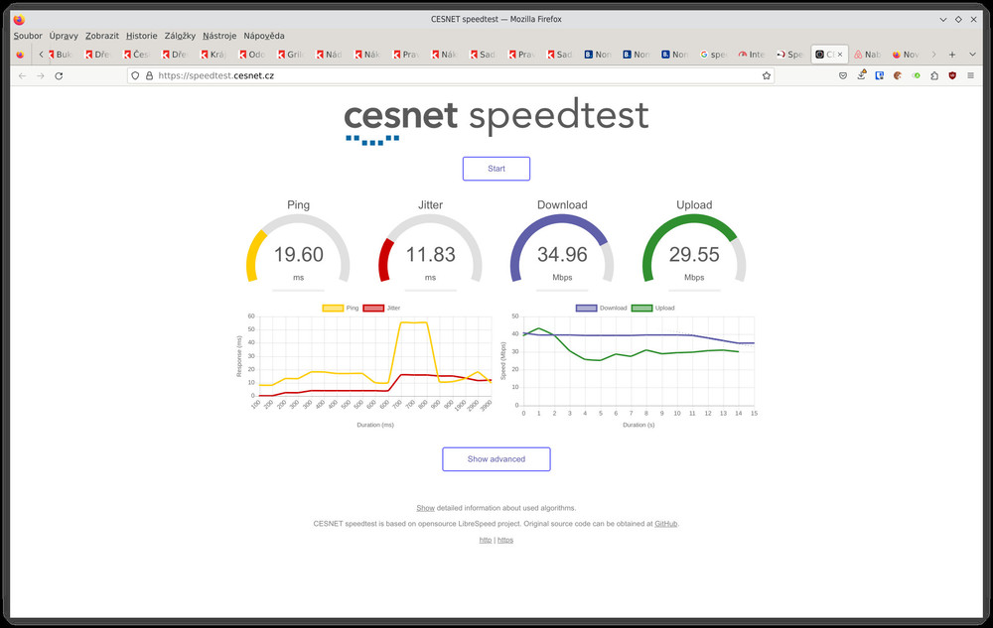Switch to https version link
Viewport: 993px width, 628px height.
pyautogui.click(x=505, y=540)
